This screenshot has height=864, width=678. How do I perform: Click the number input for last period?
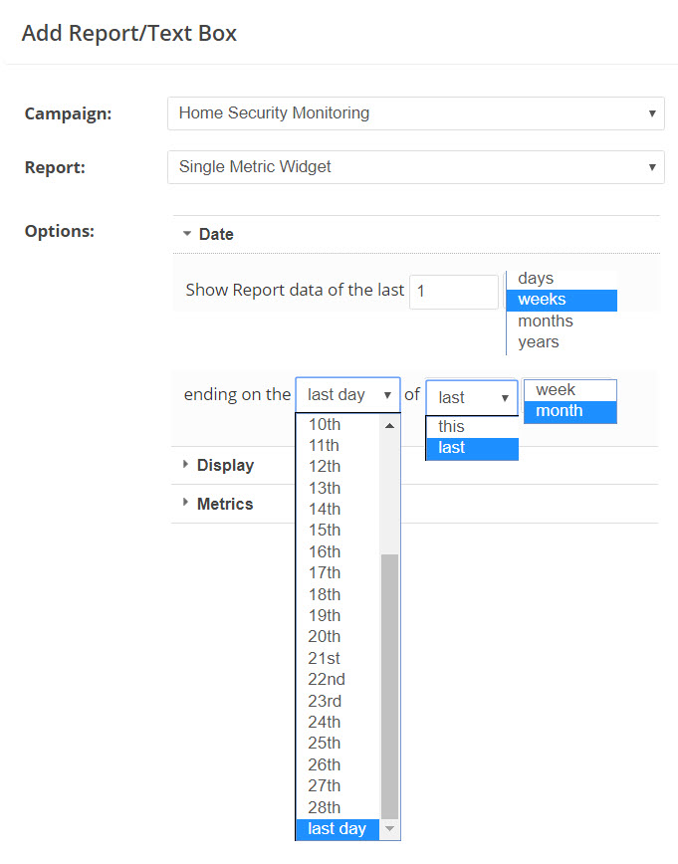click(x=453, y=292)
